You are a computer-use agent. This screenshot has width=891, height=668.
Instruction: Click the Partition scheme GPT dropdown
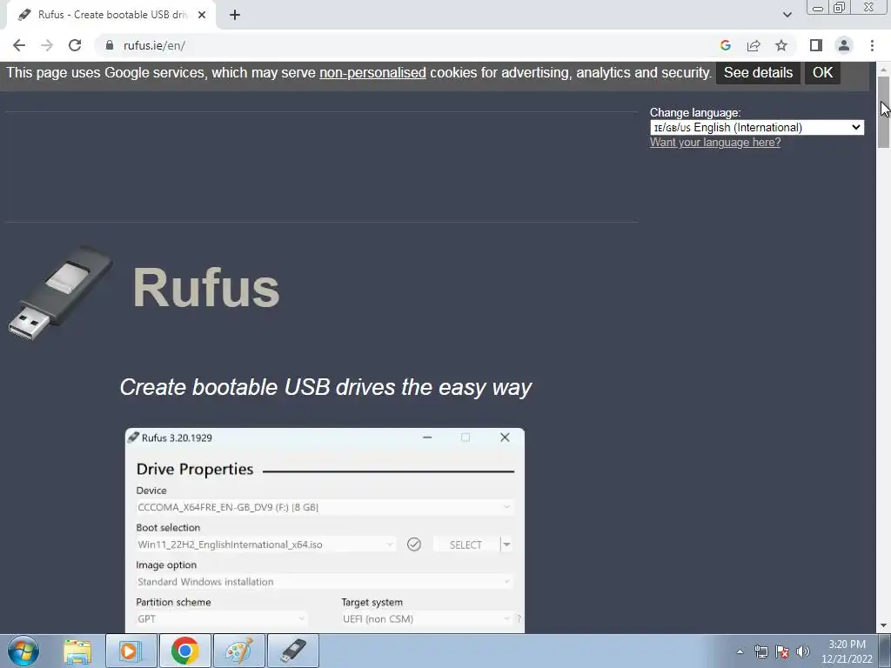tap(222, 618)
